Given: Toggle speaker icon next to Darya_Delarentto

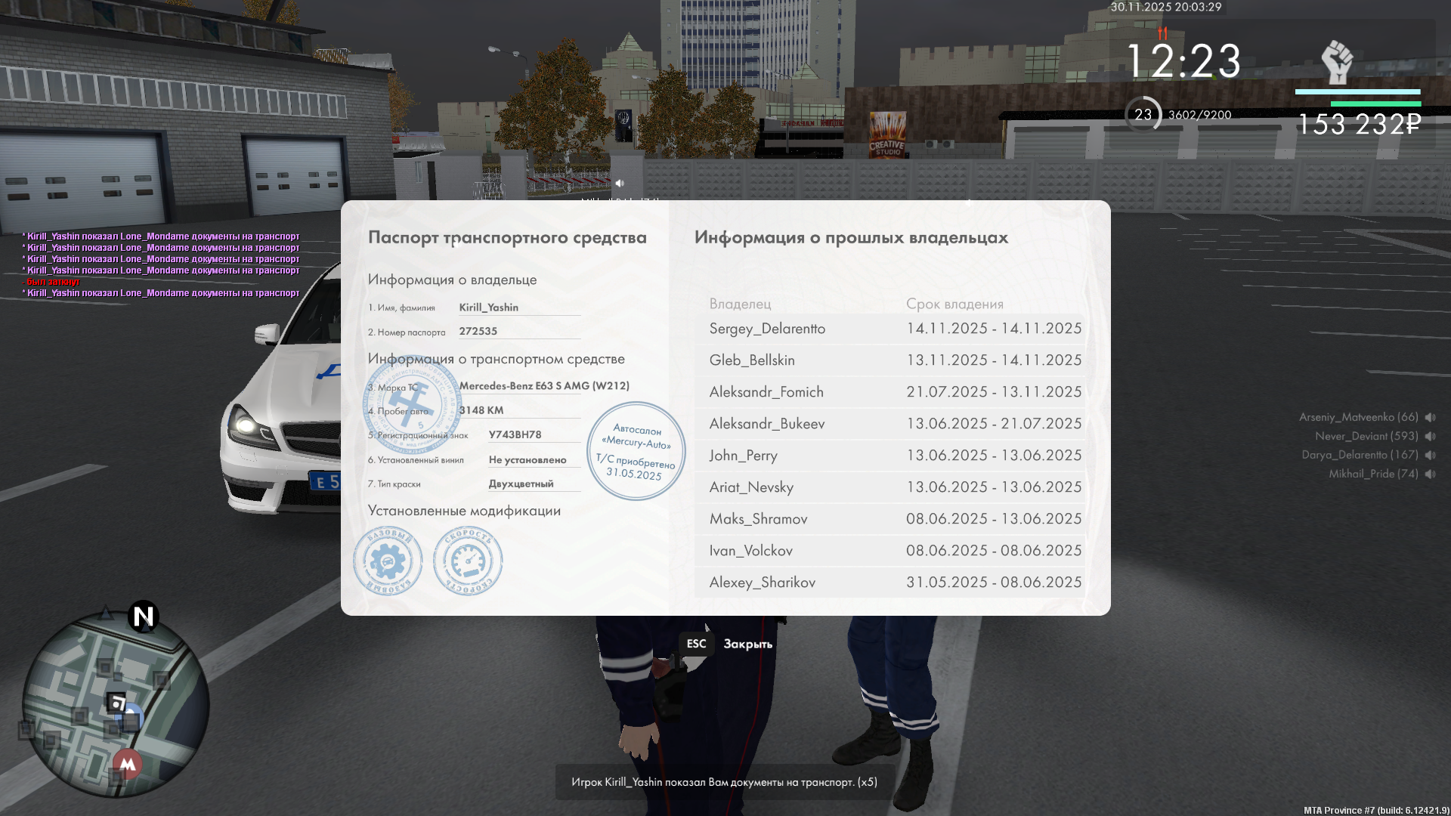Looking at the screenshot, I should (x=1430, y=455).
